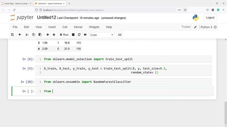
Task: Open the browser hamburger menu
Action: tap(223, 10)
